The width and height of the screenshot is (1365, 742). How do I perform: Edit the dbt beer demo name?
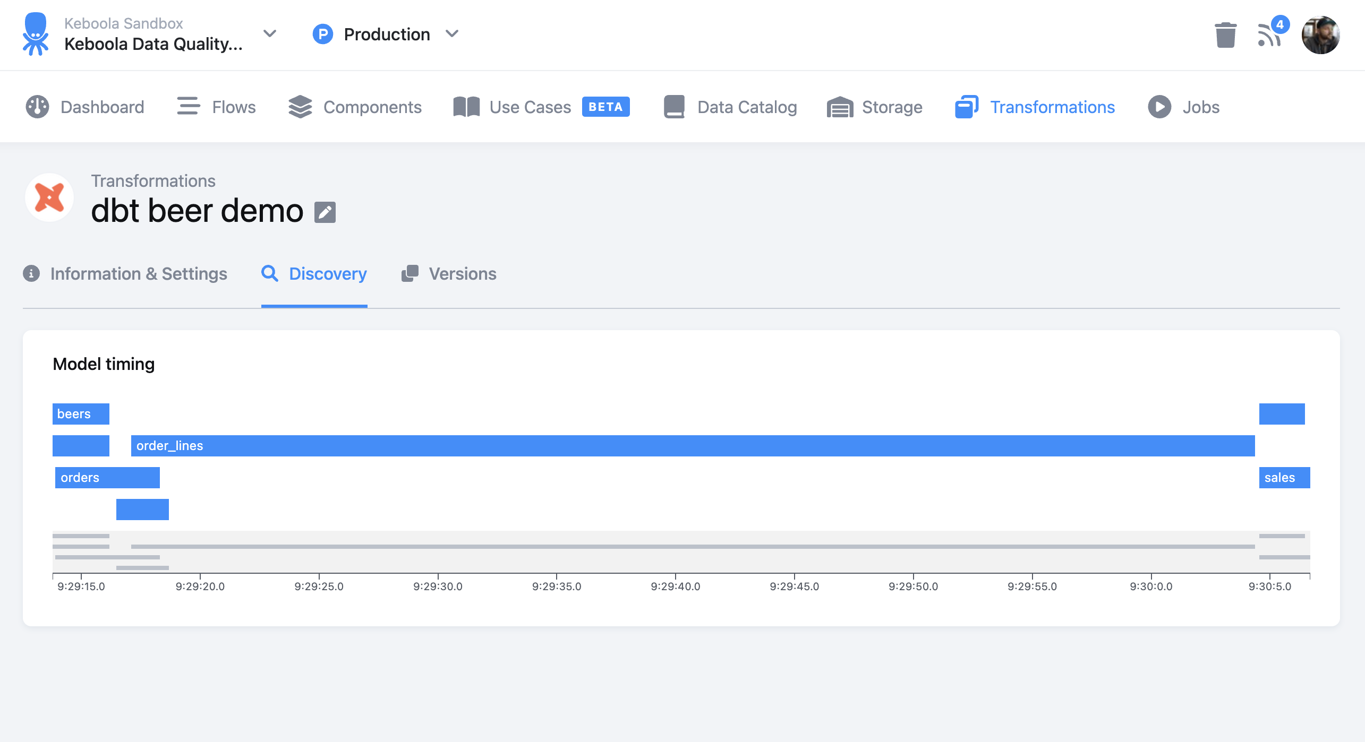tap(325, 212)
